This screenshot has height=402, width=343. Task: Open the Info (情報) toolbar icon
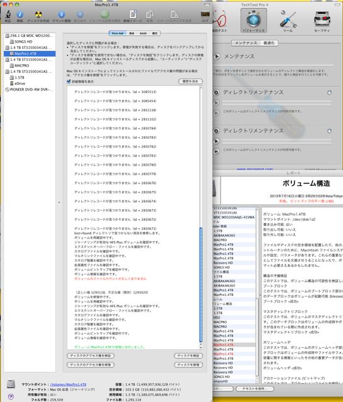coord(20,15)
